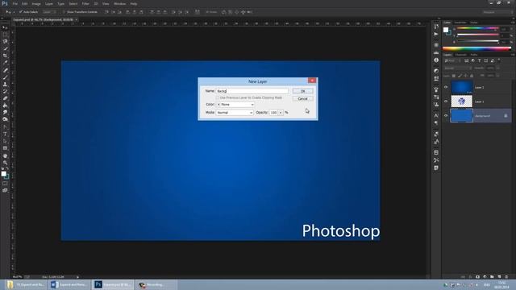Image resolution: width=516 pixels, height=290 pixels.
Task: Click the Background layer lock icon
Action: point(506,116)
